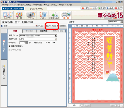Viewport: 124px width, 108px height.
Task: Select the 印刷サービス side tab
Action: pos(4,72)
